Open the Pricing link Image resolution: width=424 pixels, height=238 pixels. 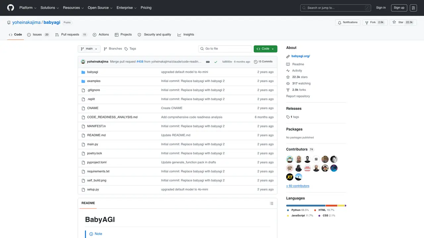pyautogui.click(x=146, y=8)
